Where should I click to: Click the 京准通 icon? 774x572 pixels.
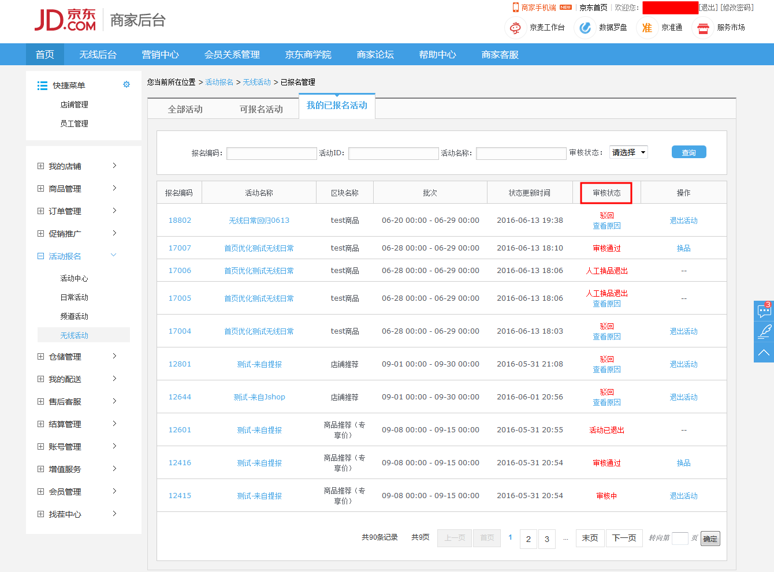[647, 28]
